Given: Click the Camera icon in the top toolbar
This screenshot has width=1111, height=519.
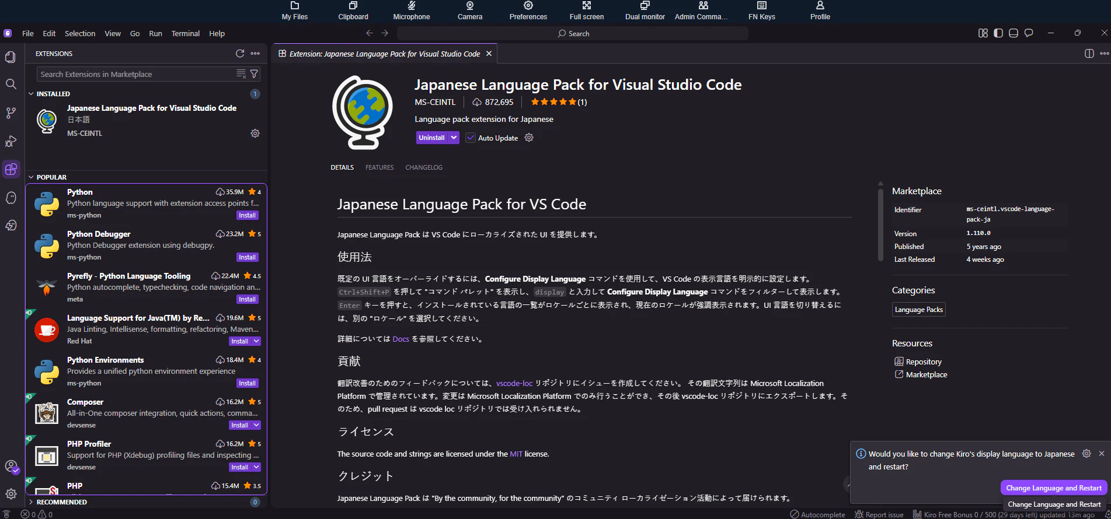Looking at the screenshot, I should [x=470, y=11].
